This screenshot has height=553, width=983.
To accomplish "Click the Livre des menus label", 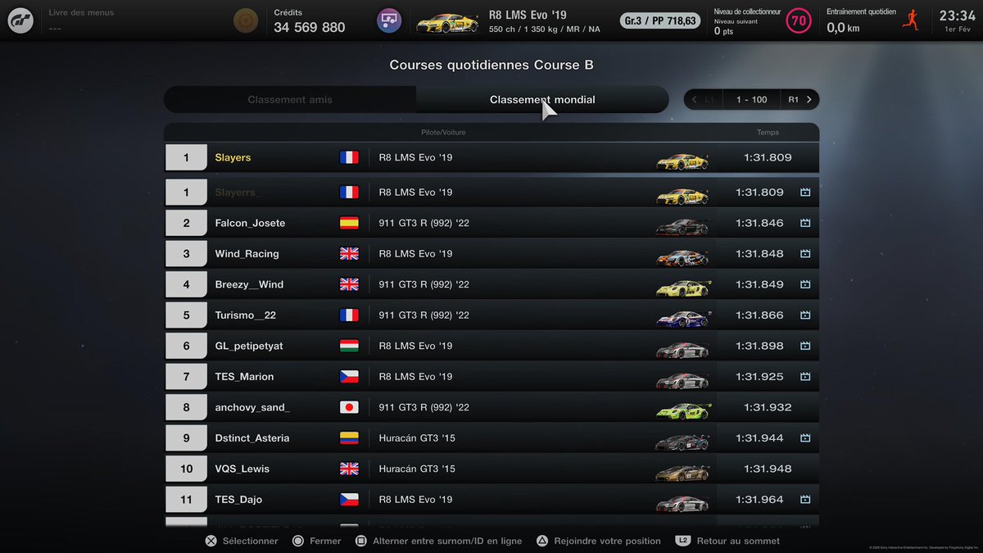I will coord(81,13).
